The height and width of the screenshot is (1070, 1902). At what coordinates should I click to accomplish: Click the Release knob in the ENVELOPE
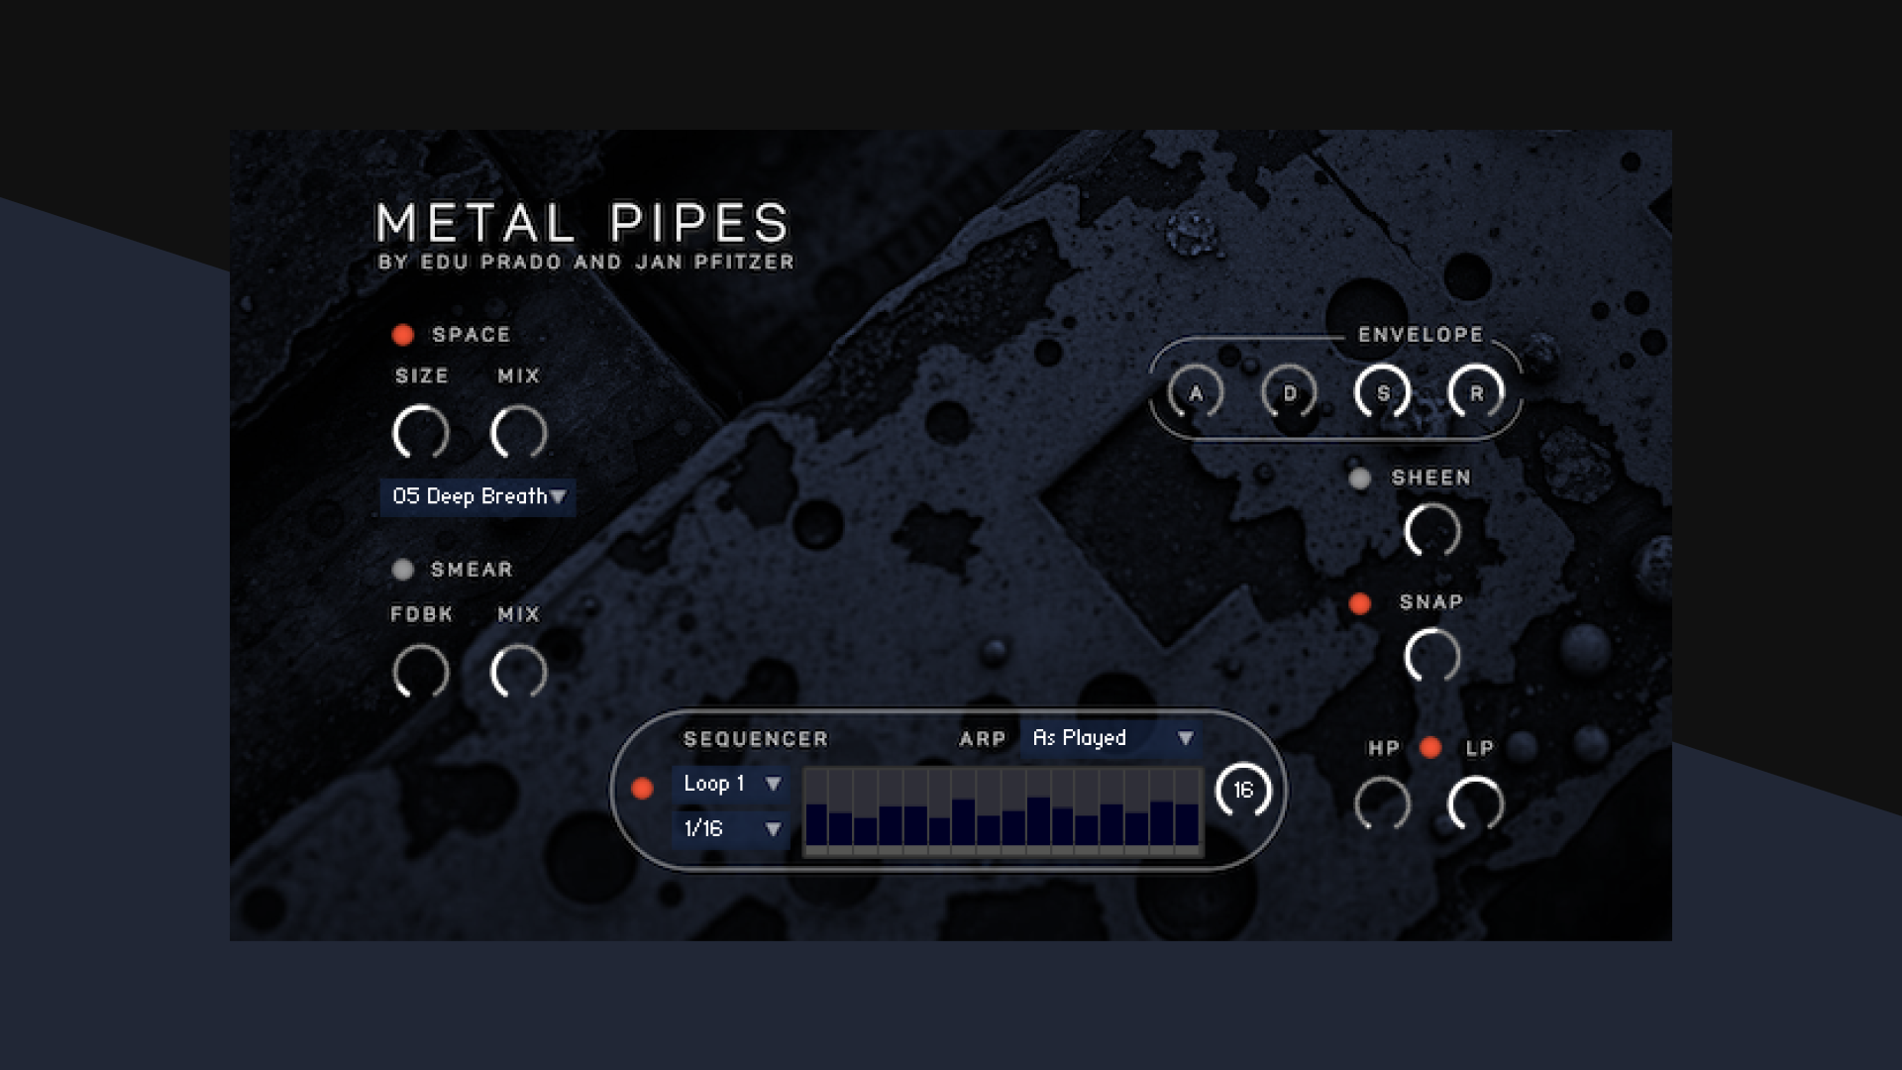[x=1475, y=391]
